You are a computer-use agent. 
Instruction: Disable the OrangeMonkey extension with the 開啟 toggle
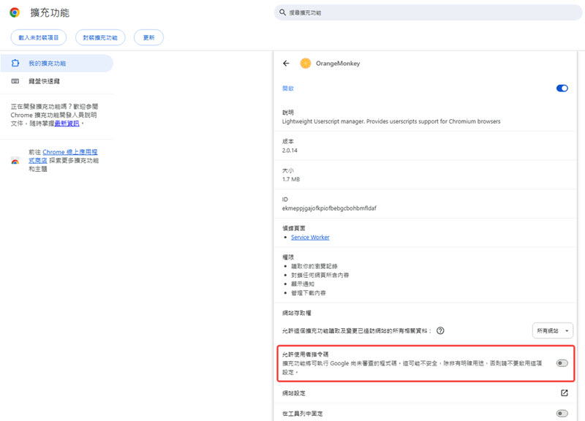(x=562, y=87)
